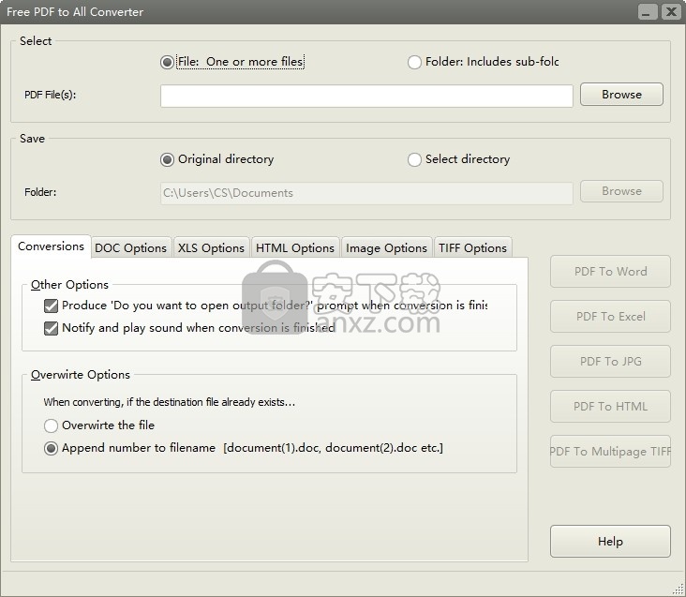The height and width of the screenshot is (597, 686).
Task: Uncheck the open output folder prompt checkbox
Action: pos(51,306)
